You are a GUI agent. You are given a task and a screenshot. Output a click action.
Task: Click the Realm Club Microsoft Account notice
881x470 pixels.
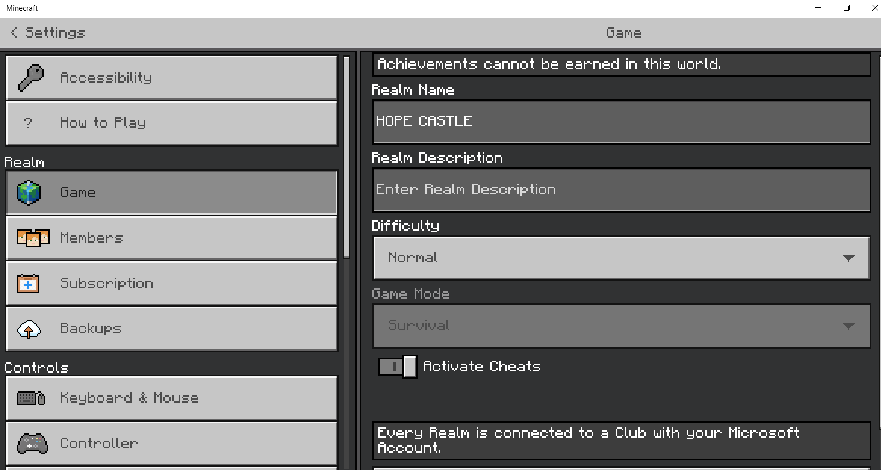pos(621,441)
